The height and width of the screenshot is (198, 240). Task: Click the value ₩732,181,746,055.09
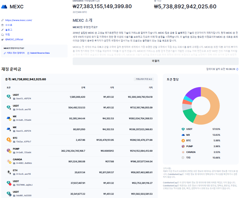pos(141,108)
